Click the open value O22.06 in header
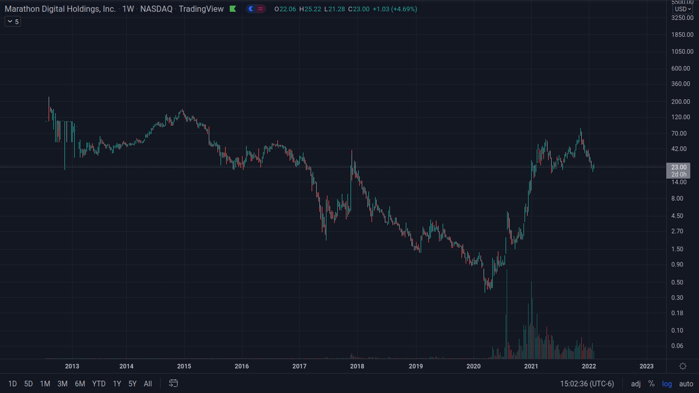Viewport: 699px width, 393px height. point(285,9)
